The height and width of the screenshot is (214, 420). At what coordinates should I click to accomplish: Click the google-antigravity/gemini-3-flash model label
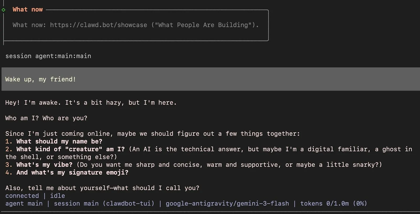tap(227, 204)
